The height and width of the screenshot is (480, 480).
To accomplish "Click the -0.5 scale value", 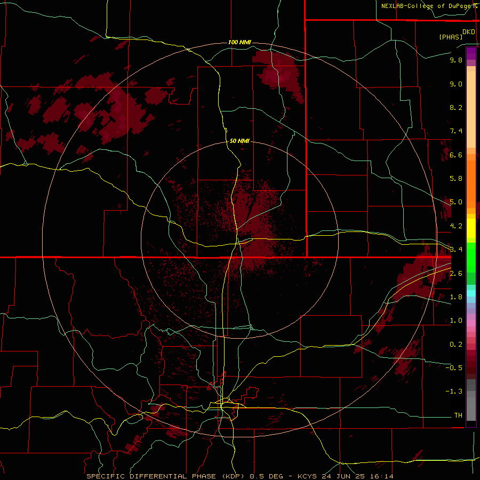I will pos(454,368).
